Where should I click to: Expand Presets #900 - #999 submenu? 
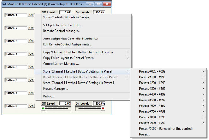click(x=169, y=123)
